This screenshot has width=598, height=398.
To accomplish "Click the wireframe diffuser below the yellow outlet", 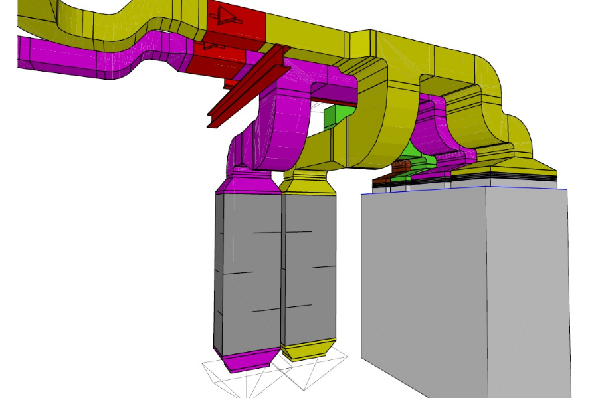I will [x=311, y=371].
